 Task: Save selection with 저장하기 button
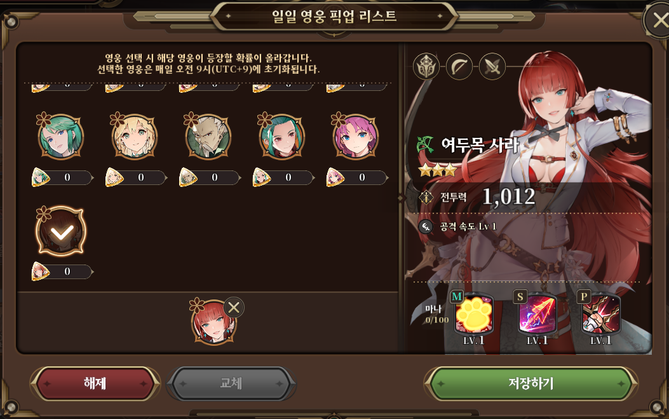tap(530, 383)
